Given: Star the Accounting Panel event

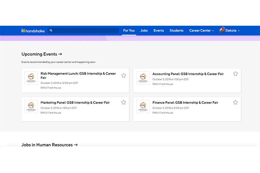Looking at the screenshot, I should (235, 74).
